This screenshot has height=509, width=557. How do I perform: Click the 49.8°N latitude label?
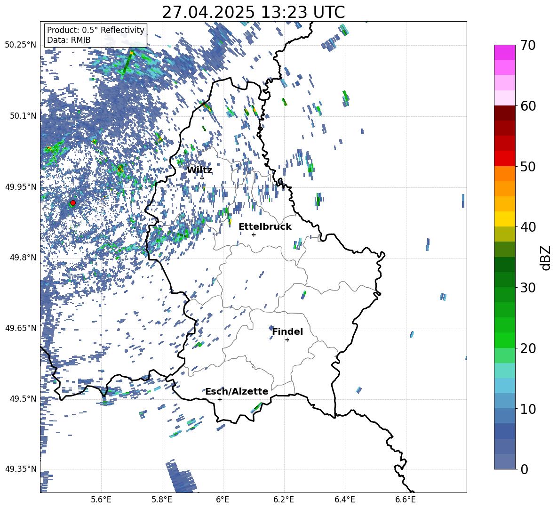click(x=23, y=258)
